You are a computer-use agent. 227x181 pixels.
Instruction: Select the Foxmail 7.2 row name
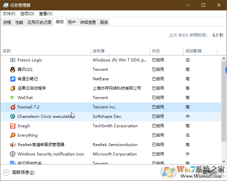pyautogui.click(x=28, y=107)
